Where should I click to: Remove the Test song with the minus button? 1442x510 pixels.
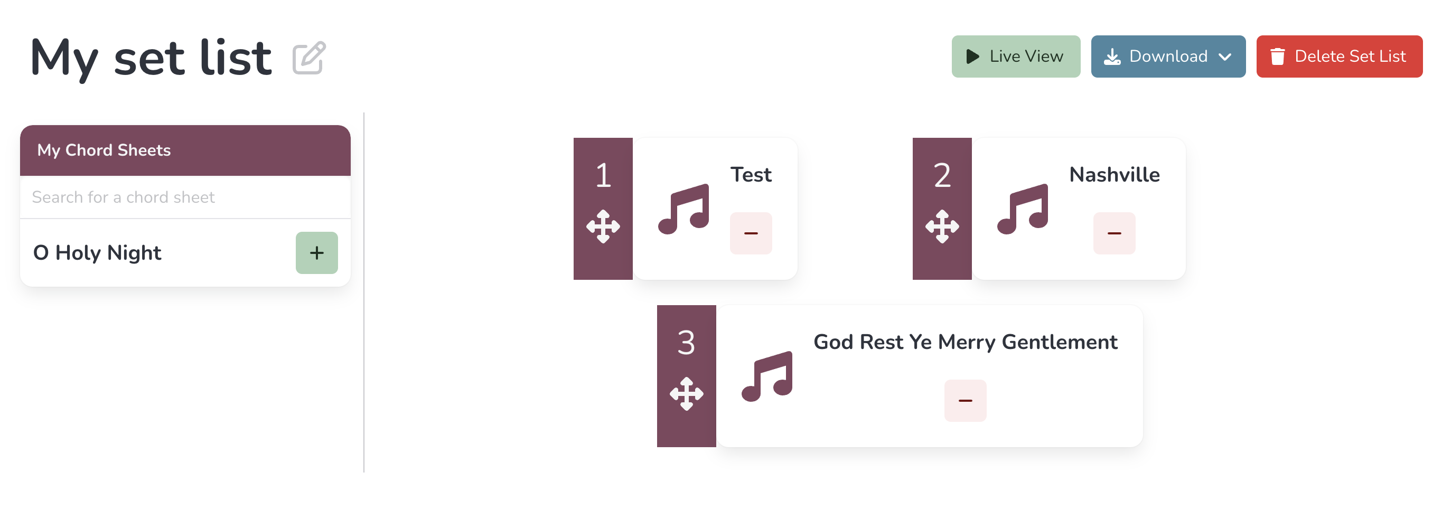click(751, 233)
